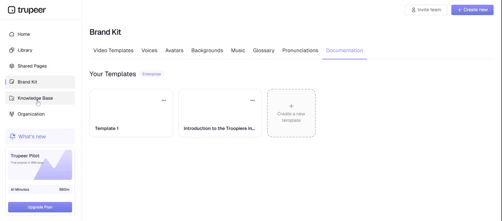Open the Template 1 card
502x221 pixels.
pyautogui.click(x=131, y=113)
